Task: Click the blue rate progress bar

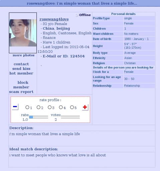Action: [x=38, y=117]
